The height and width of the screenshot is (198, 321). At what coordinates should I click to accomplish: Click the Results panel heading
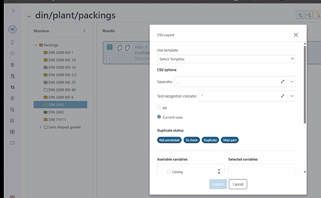coord(109,31)
